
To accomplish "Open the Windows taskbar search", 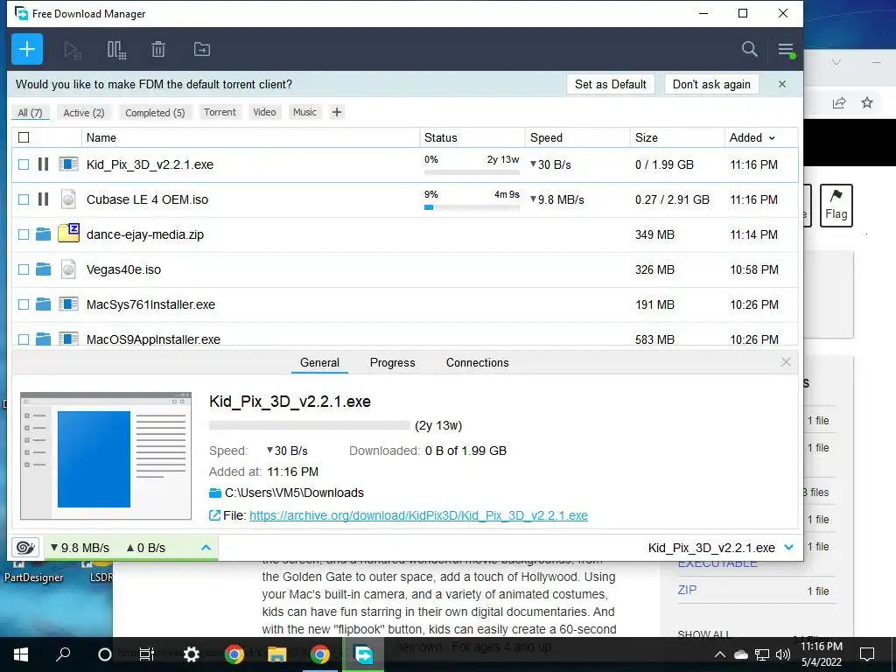I will click(63, 654).
